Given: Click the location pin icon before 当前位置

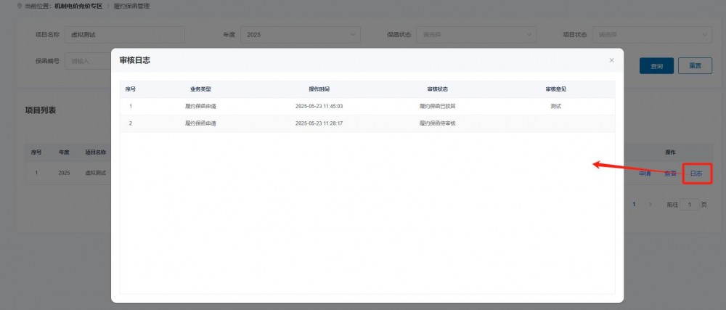Looking at the screenshot, I should 19,6.
